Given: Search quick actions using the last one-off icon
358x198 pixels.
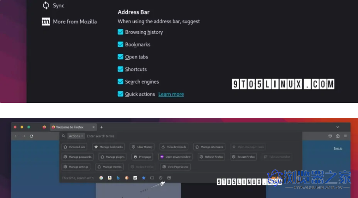Looking at the screenshot, I should 169,178.
